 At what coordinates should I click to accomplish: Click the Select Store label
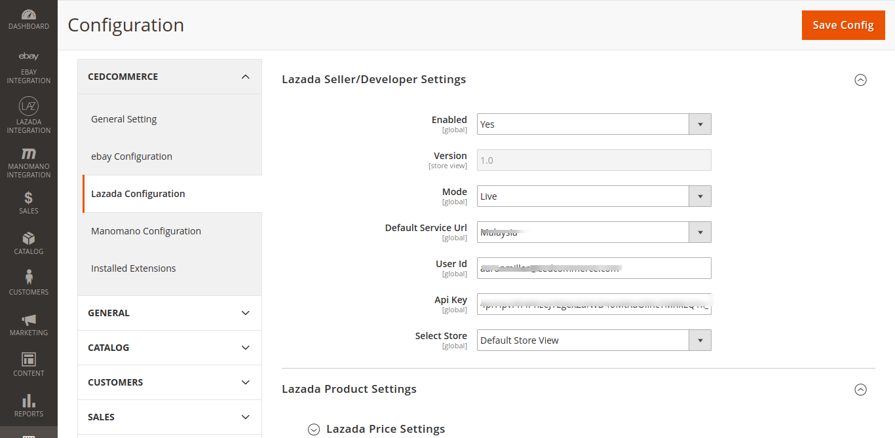441,336
